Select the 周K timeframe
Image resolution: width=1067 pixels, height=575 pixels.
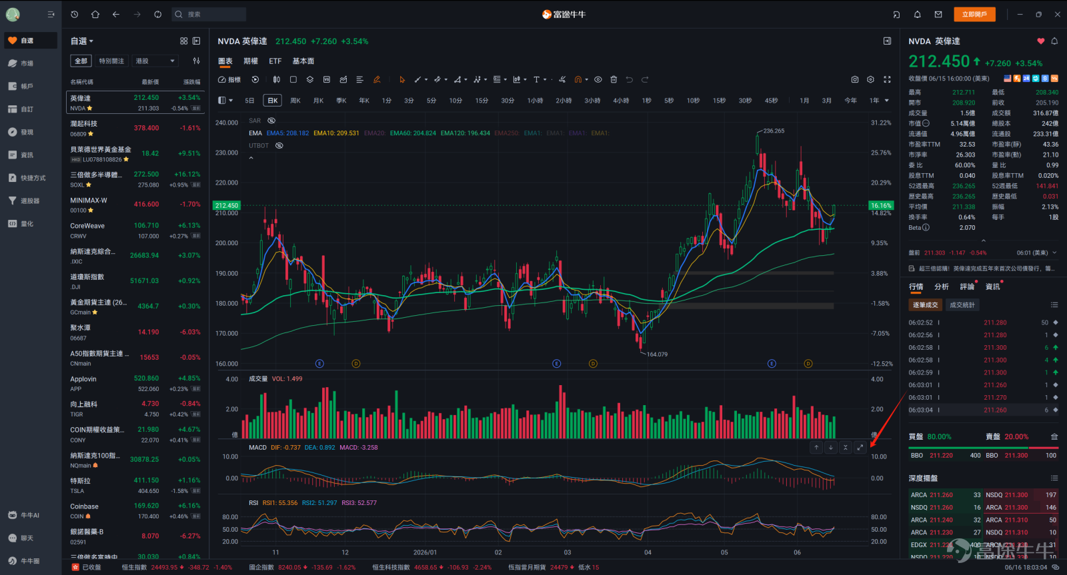[295, 101]
